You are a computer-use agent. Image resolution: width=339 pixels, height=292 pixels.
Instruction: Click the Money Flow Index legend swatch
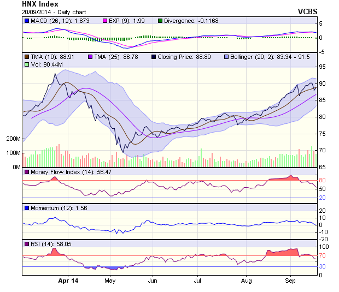[26, 172]
